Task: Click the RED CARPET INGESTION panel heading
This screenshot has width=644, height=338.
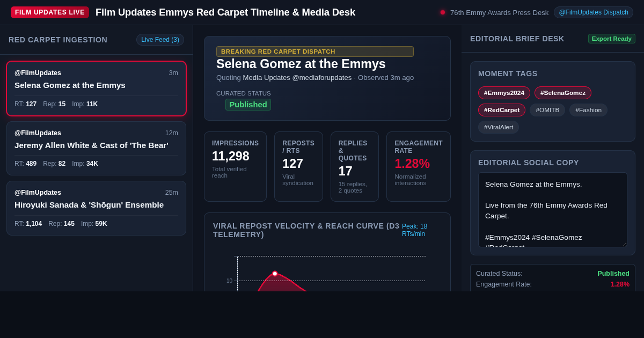Action: pyautogui.click(x=58, y=40)
